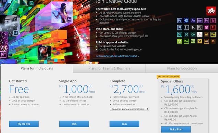This screenshot has height=133, width=218.
Task: Click Join under Single App plan
Action: pos(74,124)
